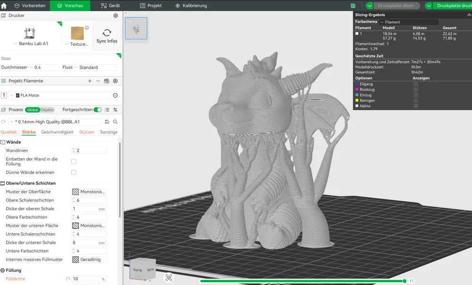The height and width of the screenshot is (285, 472).
Task: Click the orientation cube Vorne face
Action: (137, 269)
